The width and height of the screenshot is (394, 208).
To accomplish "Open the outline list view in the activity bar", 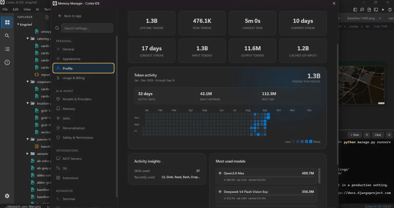I will click(x=7, y=49).
